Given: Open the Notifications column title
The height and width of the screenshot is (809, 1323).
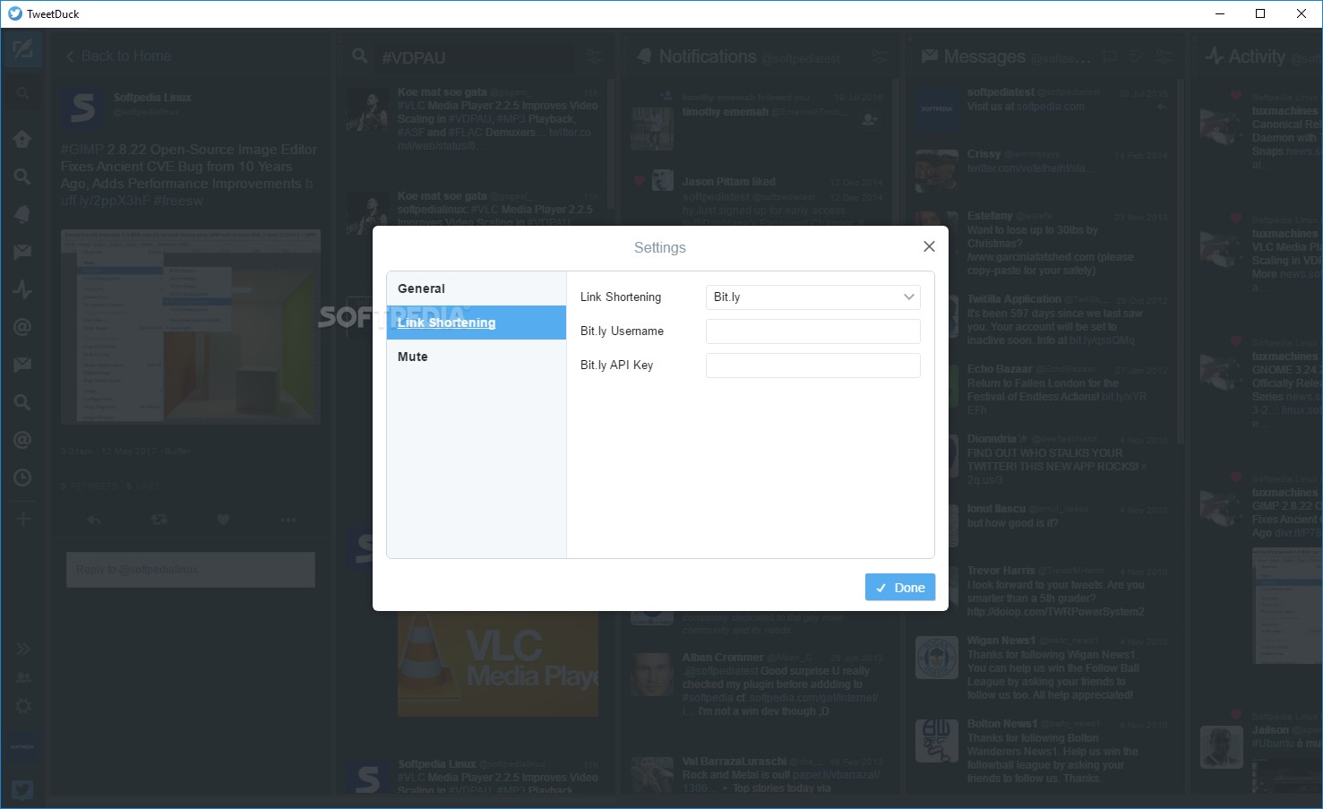Looking at the screenshot, I should [x=708, y=56].
